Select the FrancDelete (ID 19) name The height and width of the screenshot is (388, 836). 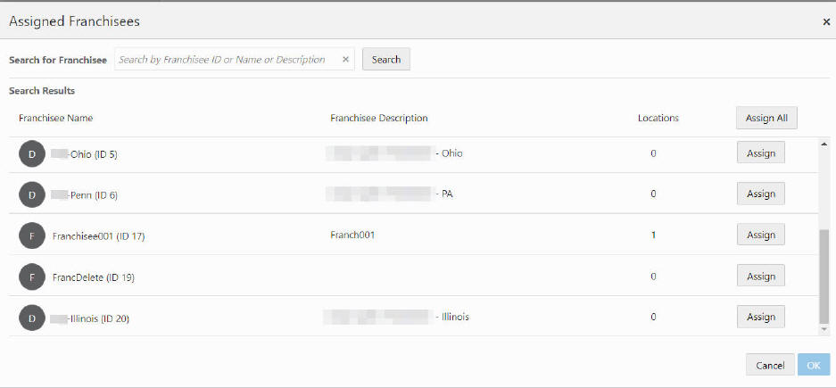point(94,277)
